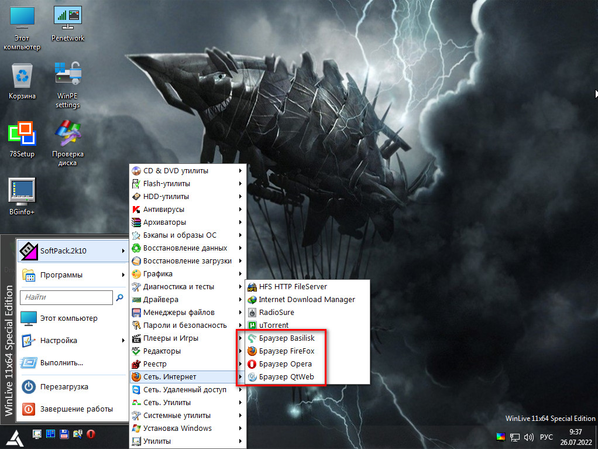The image size is (598, 449).
Task: Open Браузер QtWeb
Action: tap(308, 377)
